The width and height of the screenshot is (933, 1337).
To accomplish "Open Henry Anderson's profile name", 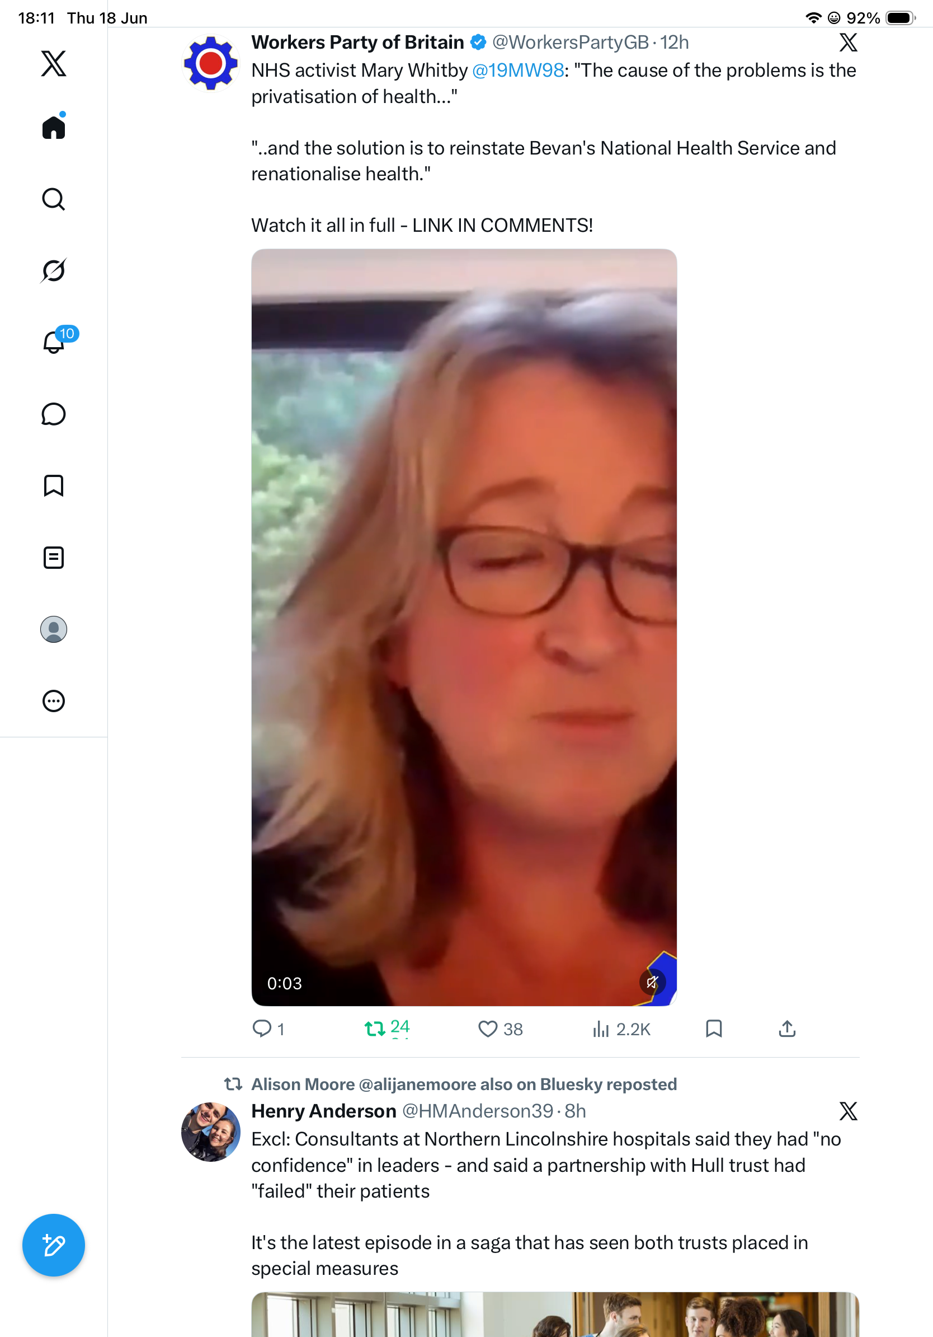I will 323,1111.
